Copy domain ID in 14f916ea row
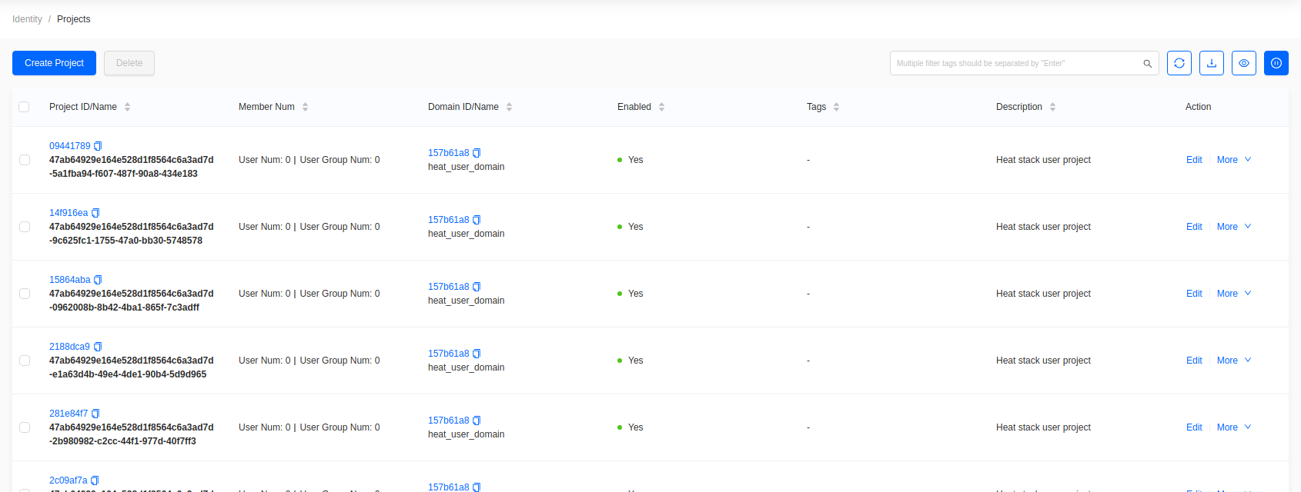 (477, 220)
